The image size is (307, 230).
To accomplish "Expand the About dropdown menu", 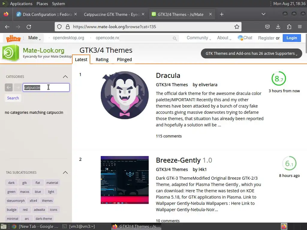I will pyautogui.click(x=224, y=38).
